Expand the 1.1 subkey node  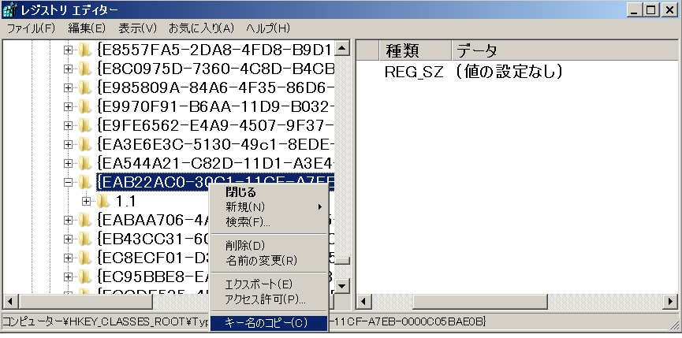coord(86,201)
